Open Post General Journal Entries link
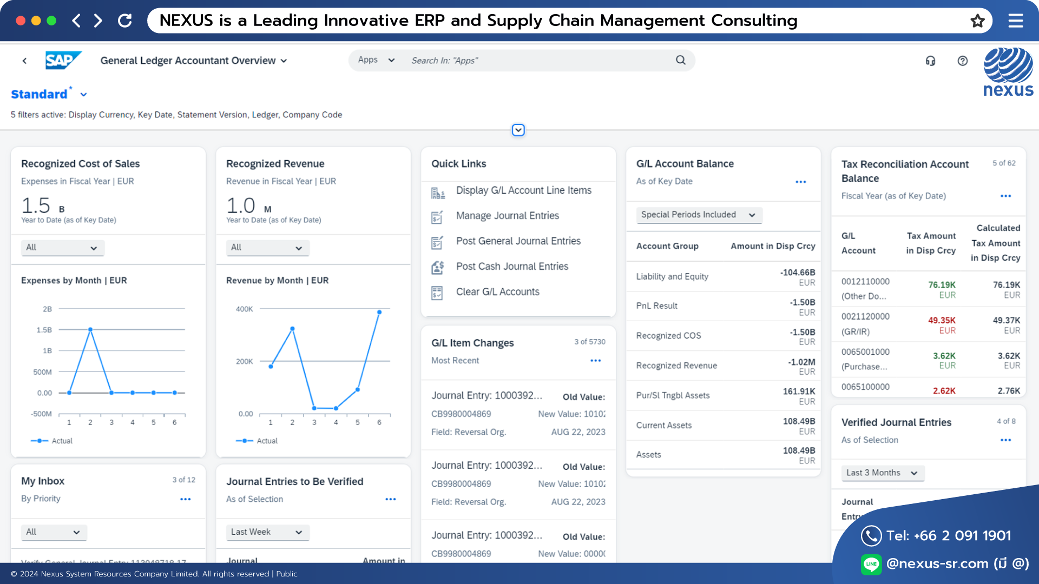This screenshot has height=584, width=1039. coord(518,241)
